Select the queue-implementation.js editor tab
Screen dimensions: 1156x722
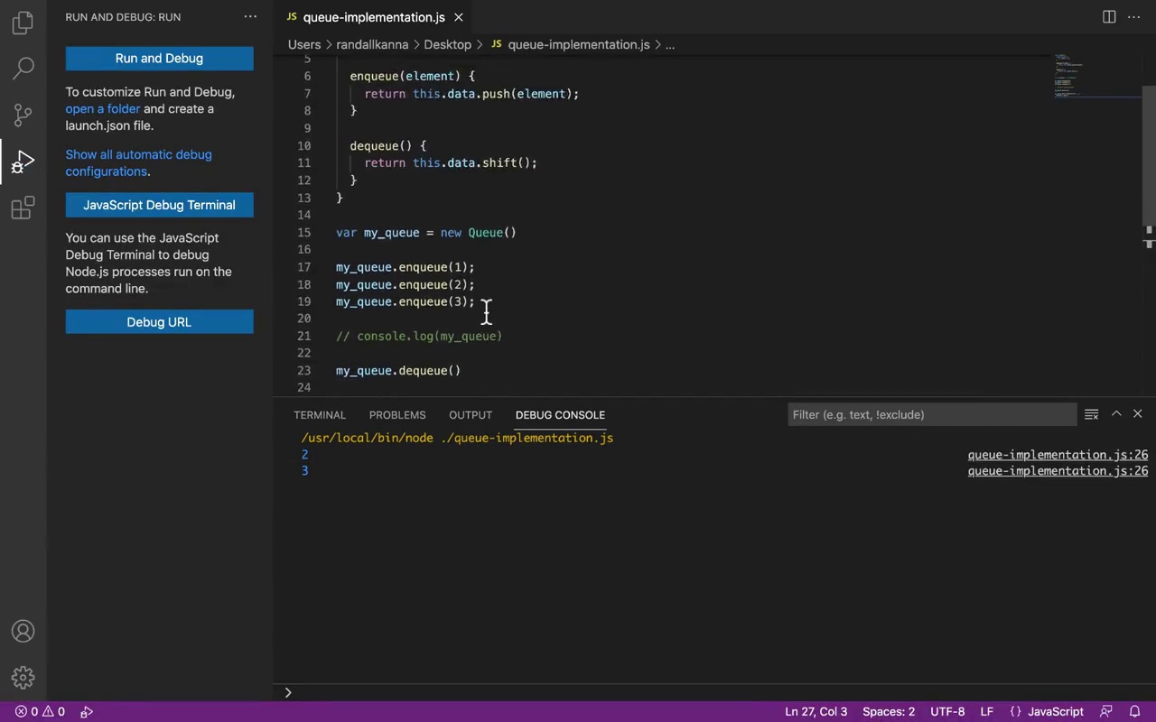click(x=374, y=17)
